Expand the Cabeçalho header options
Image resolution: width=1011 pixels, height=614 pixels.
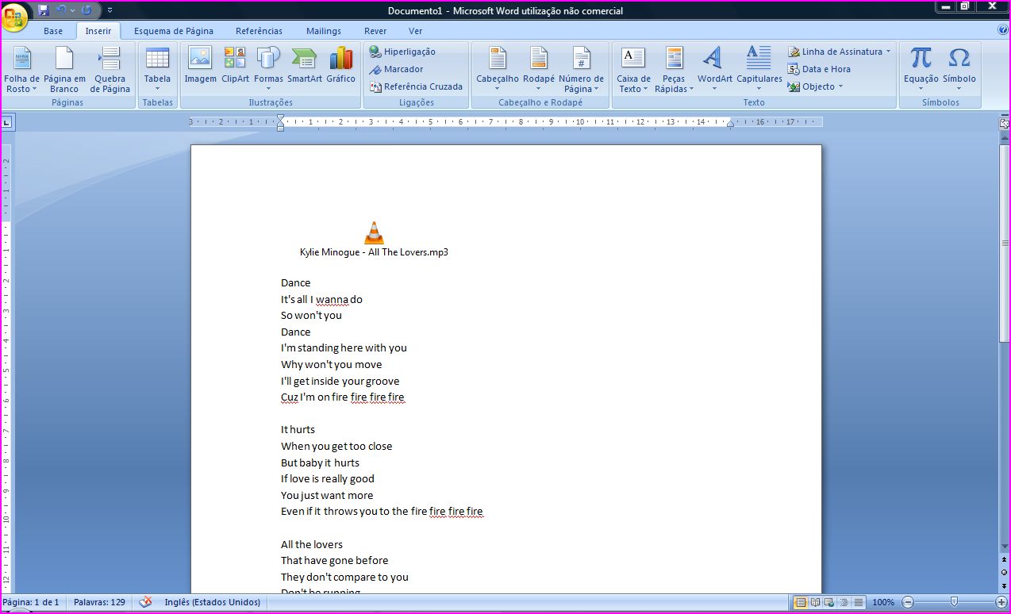pos(497,88)
